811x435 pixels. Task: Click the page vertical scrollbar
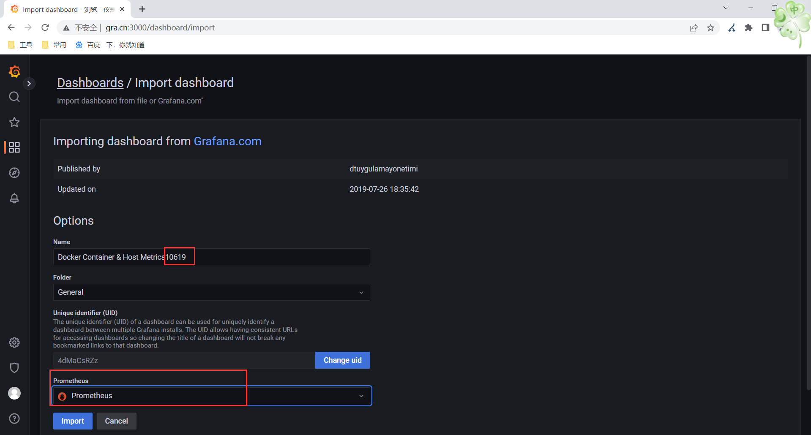pyautogui.click(x=808, y=224)
